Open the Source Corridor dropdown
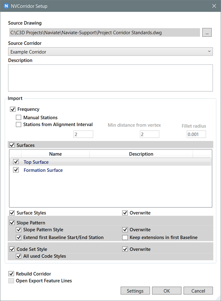This screenshot has height=301, width=221. [x=110, y=52]
